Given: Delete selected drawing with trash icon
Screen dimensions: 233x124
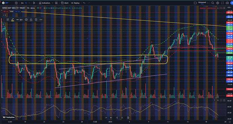Looking at the screenshot, I should tap(36, 19).
